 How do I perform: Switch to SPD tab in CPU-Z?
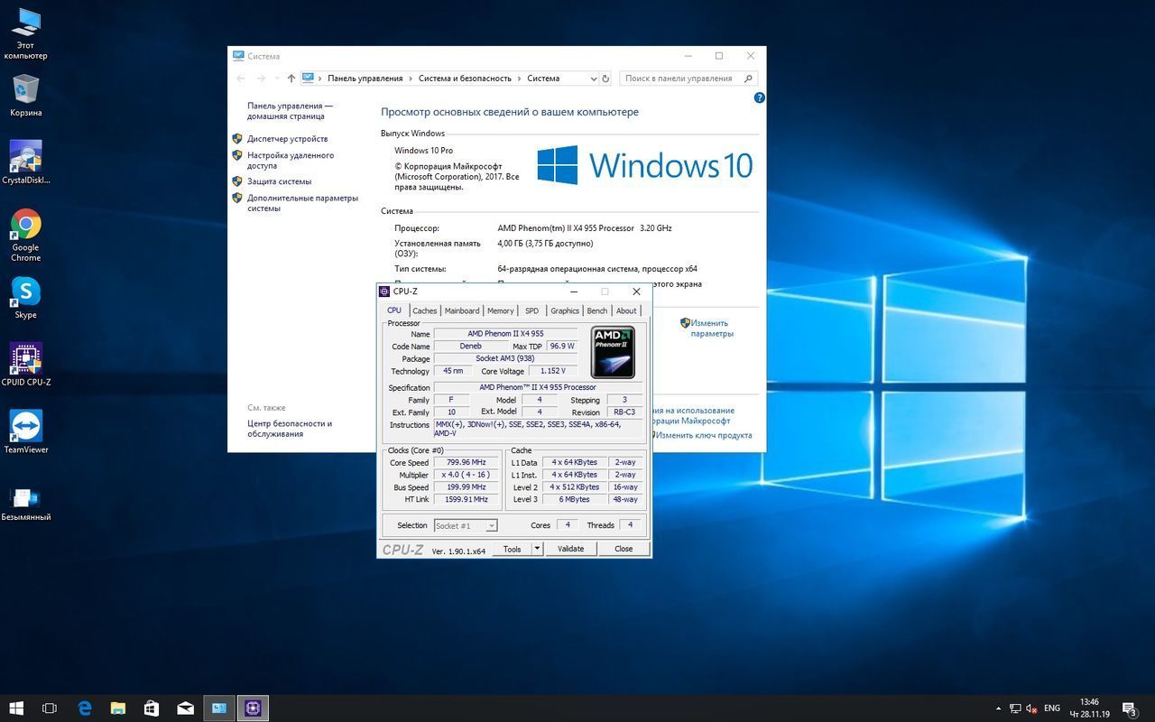(x=532, y=310)
